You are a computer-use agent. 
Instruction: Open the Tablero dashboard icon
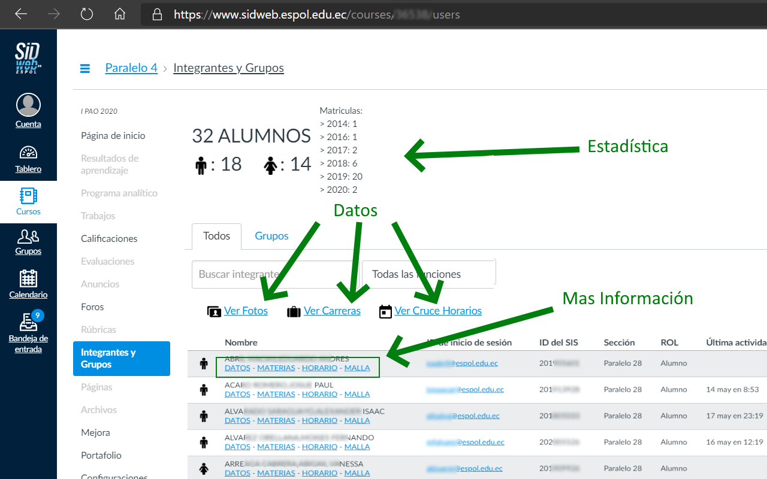click(28, 153)
